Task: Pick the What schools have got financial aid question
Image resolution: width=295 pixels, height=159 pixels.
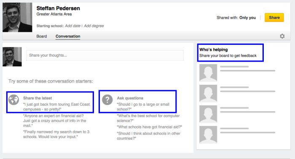Action: [x=149, y=127]
